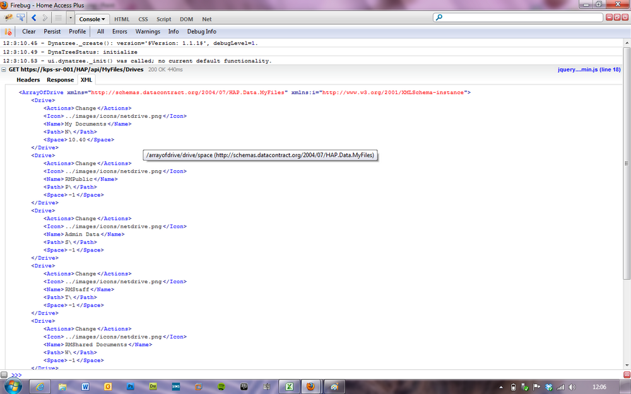Click the break on all errors icon
This screenshot has width=631, height=394.
8,32
